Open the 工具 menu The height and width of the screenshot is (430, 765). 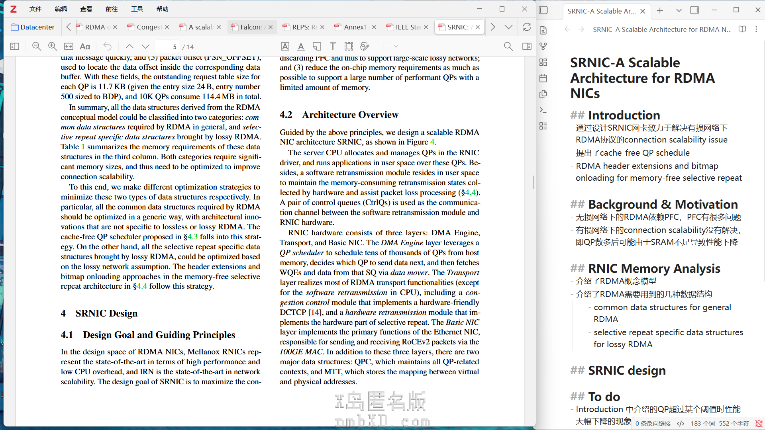(137, 9)
